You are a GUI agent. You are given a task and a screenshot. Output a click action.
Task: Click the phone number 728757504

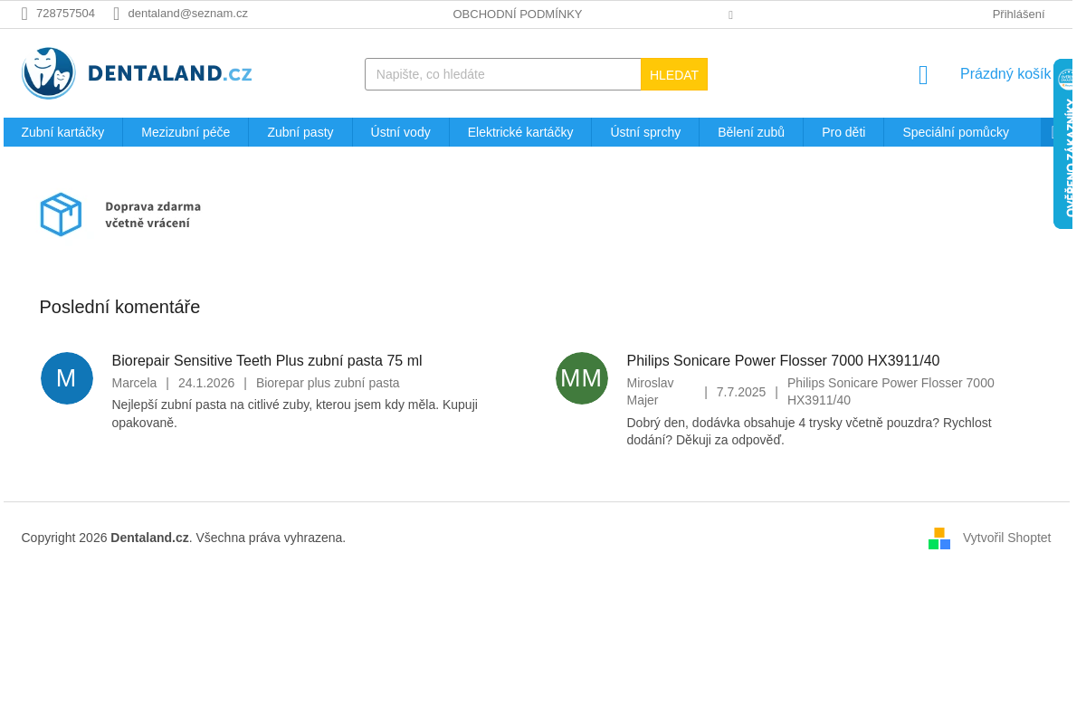[x=65, y=14]
